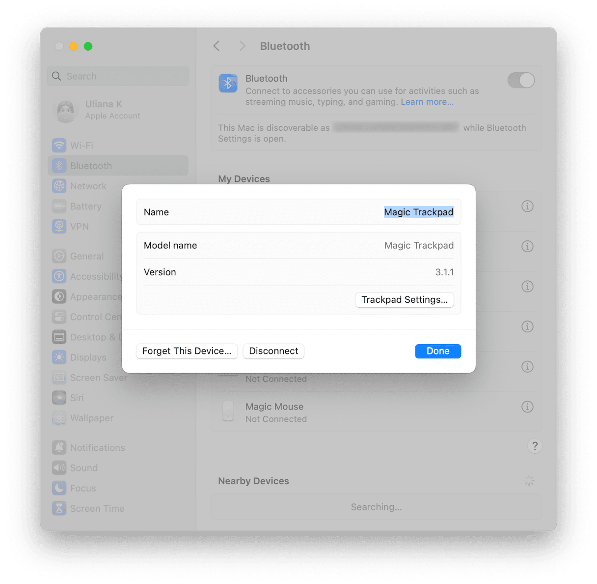The width and height of the screenshot is (597, 584).
Task: Click the General gear icon
Action: [59, 256]
